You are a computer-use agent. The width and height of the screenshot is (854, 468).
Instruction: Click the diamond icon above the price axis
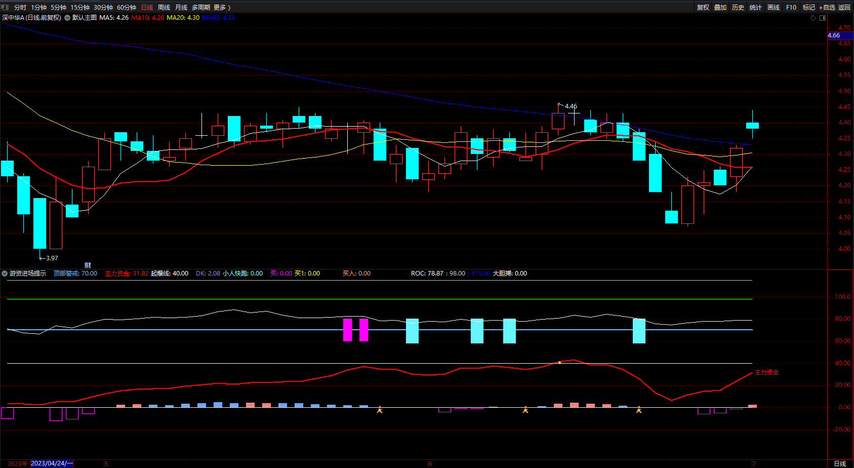pos(814,18)
